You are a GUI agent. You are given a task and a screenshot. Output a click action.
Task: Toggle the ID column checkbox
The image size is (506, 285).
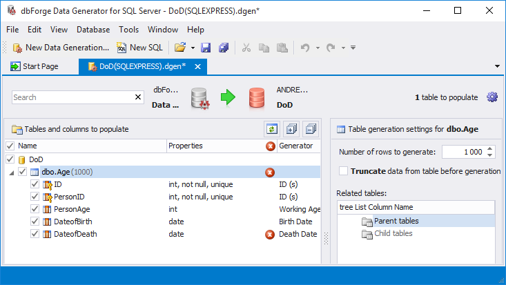(x=35, y=184)
